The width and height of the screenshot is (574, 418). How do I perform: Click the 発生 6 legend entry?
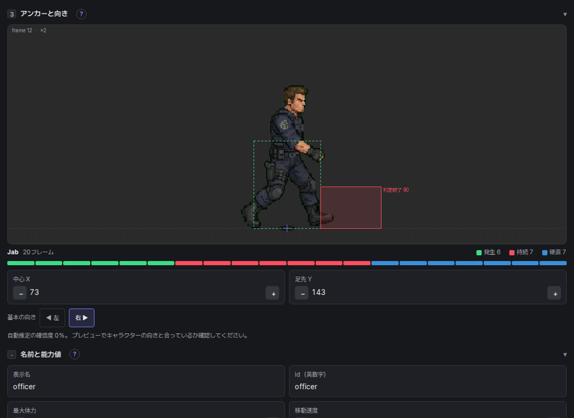coord(488,253)
